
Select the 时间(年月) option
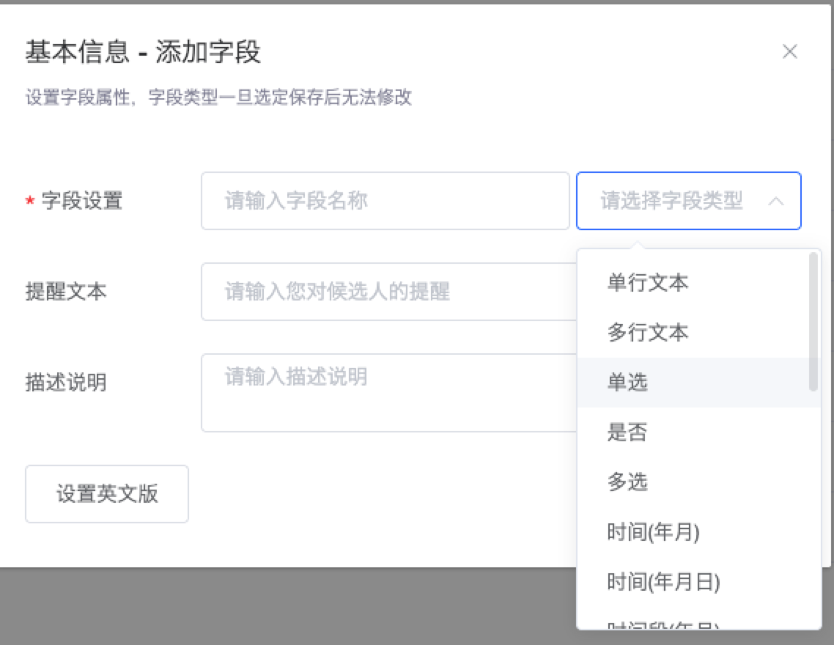[x=653, y=532]
